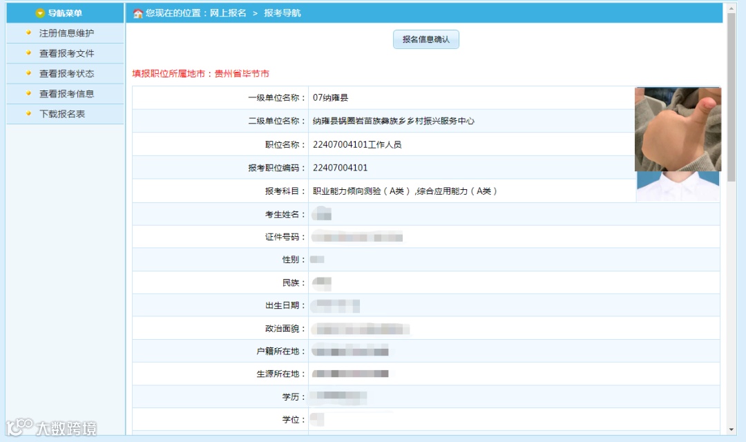The width and height of the screenshot is (746, 442).
Task: Select the 报考职位编码 value 22407004101
Action: [x=340, y=168]
